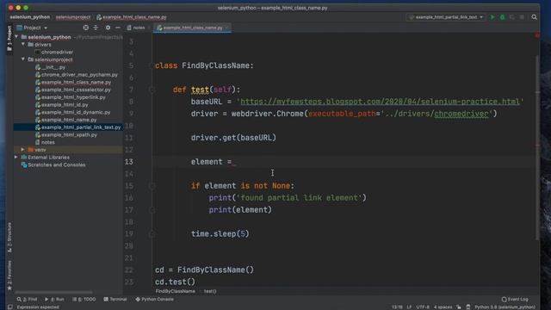Select example_html_id.py file
The height and width of the screenshot is (310, 551).
coord(65,105)
